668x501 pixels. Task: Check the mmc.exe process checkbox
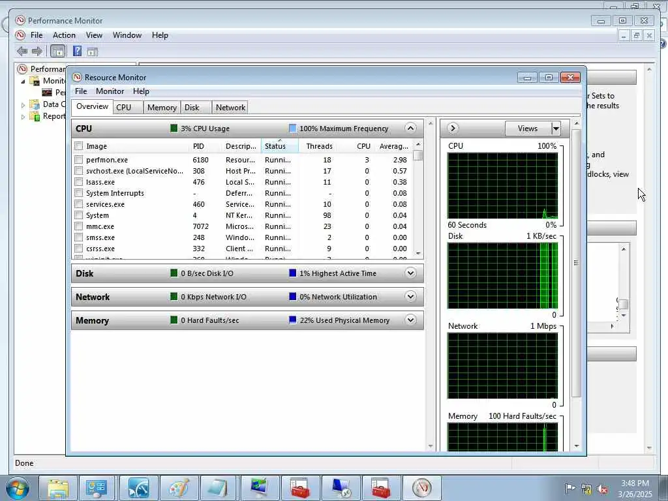pos(78,226)
